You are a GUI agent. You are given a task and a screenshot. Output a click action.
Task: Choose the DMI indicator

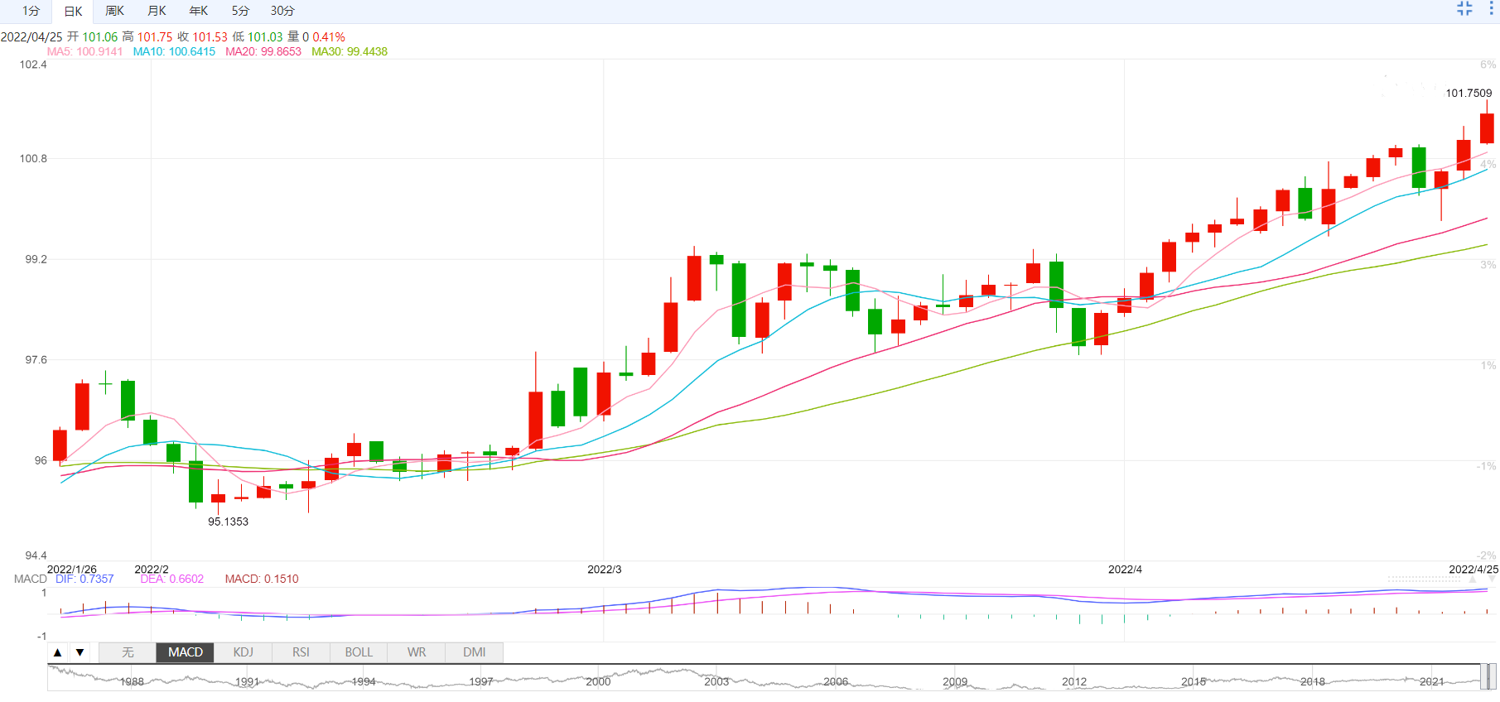(x=475, y=652)
